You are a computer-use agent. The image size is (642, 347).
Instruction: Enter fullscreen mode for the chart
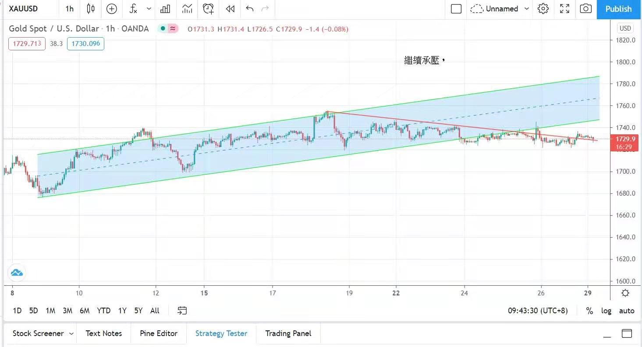click(565, 9)
